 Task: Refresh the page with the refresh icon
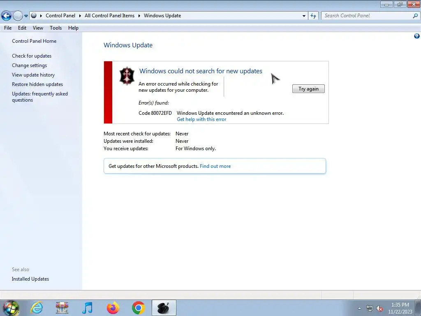[313, 16]
